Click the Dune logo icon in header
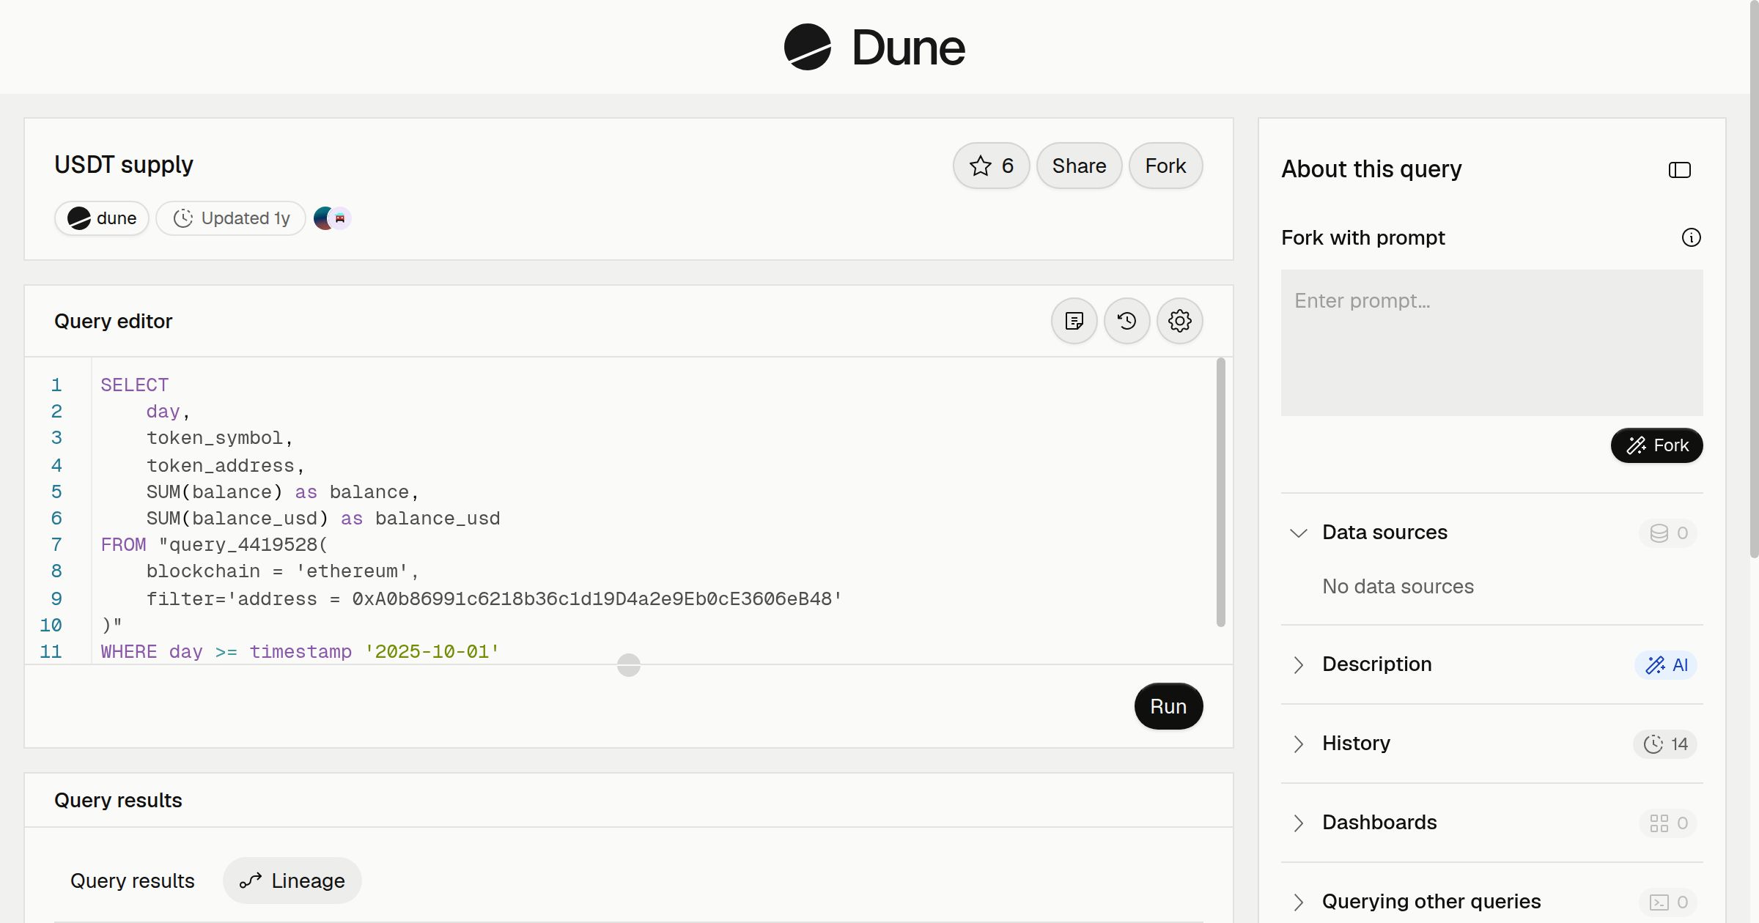Screen dimensions: 1759x923 pos(807,47)
